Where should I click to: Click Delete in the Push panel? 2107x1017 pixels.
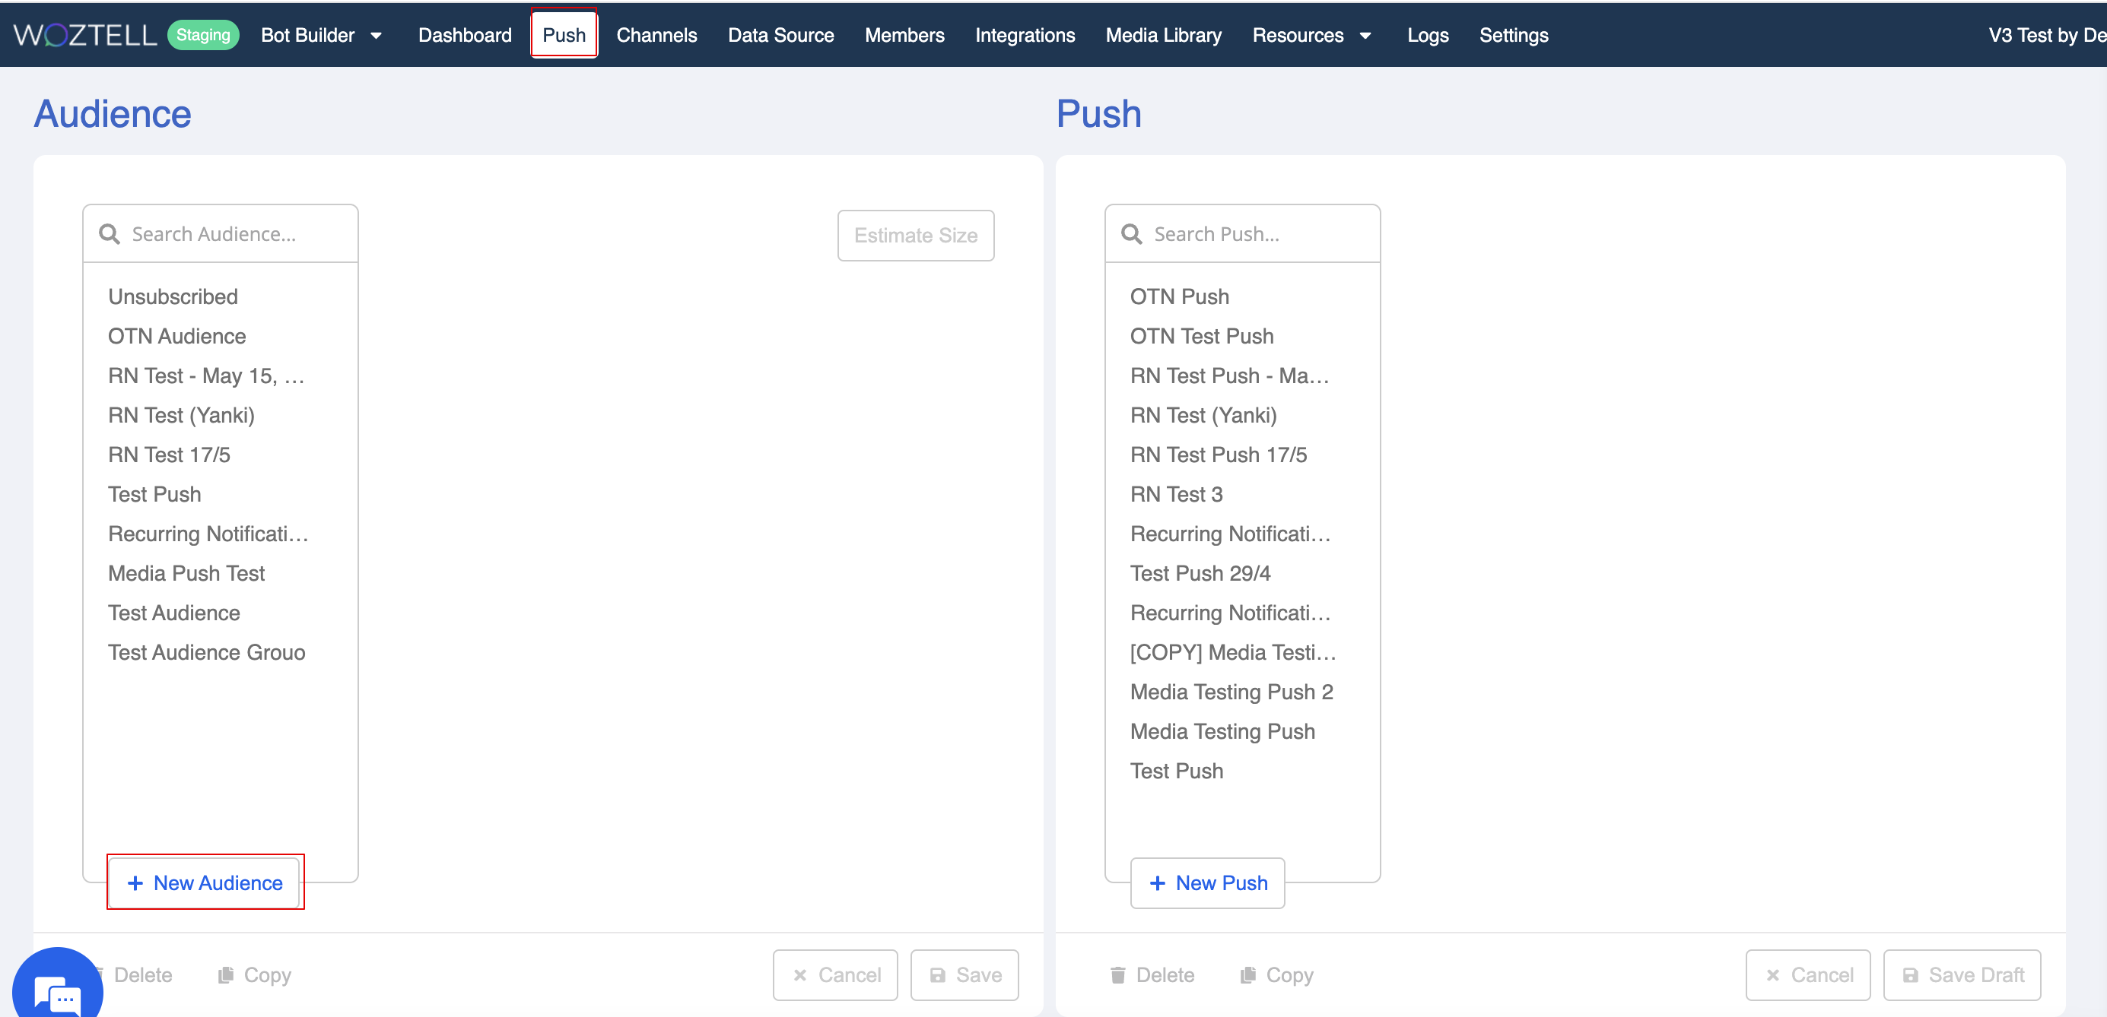tap(1152, 974)
